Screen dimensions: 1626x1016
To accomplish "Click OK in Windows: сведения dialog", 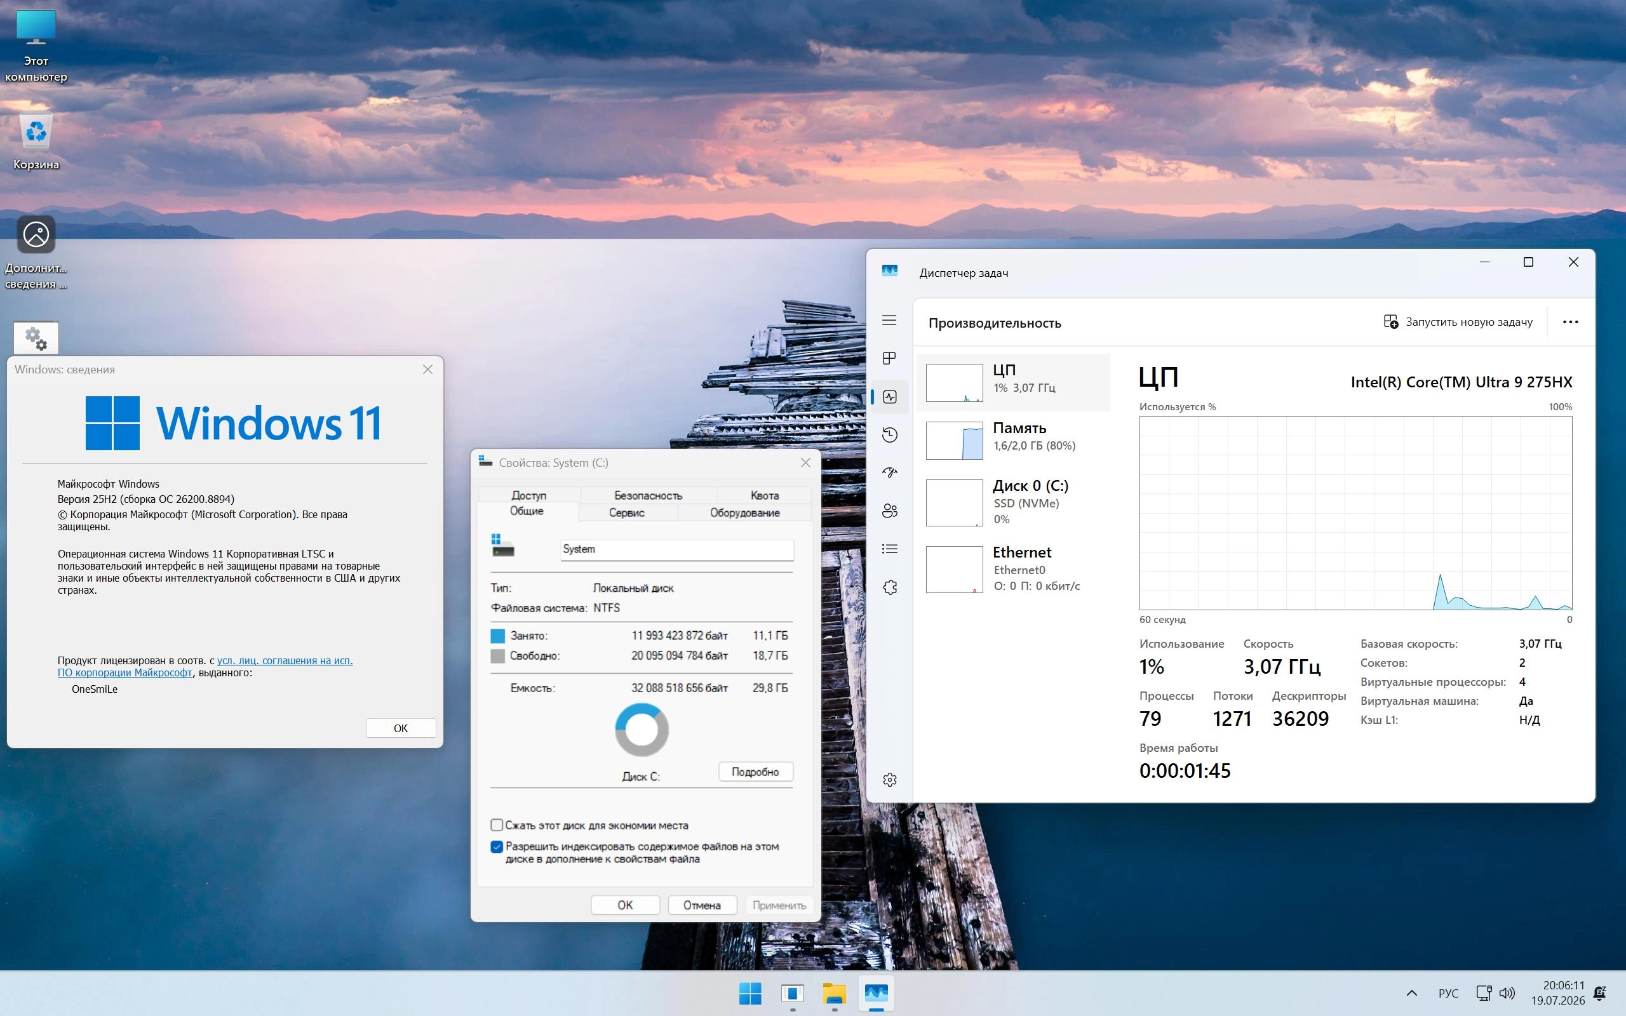I will (400, 728).
